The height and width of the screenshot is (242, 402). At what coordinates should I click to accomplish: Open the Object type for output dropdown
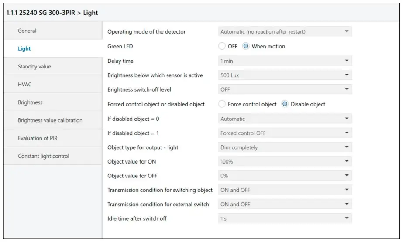coord(285,147)
